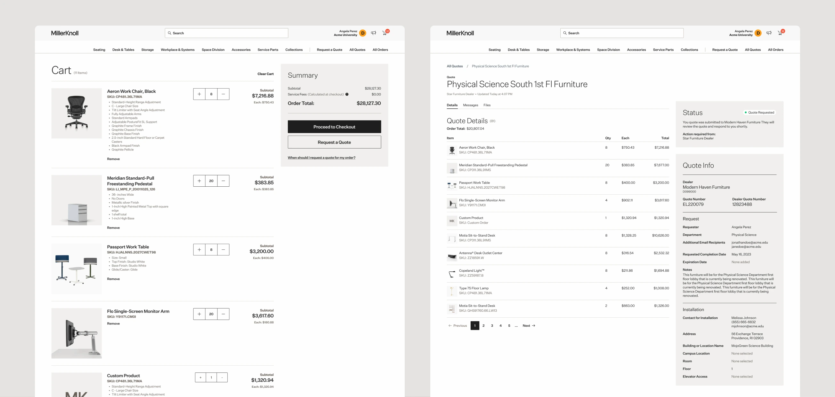This screenshot has width=835, height=397.
Task: Open Aeron Work Chair product thumbnail in cart
Action: 77,113
